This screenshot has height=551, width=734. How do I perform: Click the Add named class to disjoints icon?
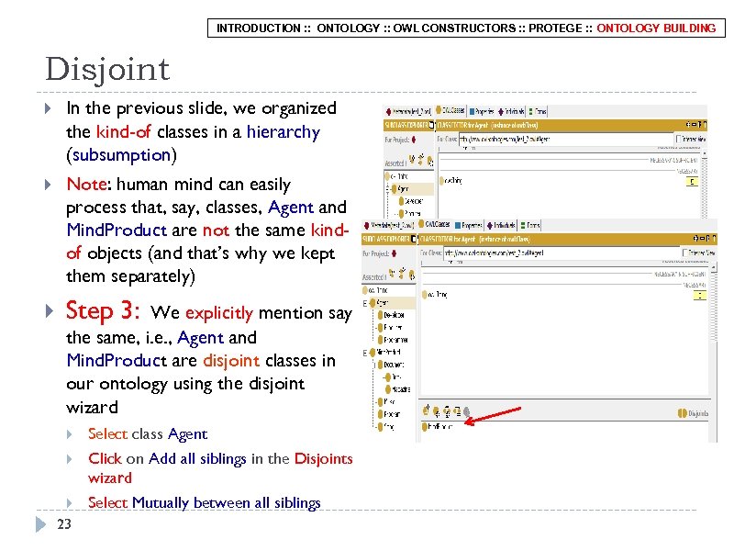437,411
